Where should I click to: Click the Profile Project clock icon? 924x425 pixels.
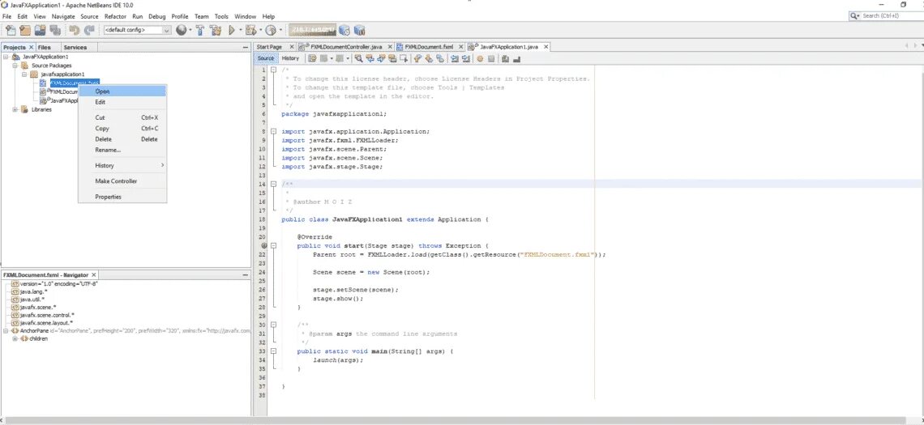pos(271,30)
